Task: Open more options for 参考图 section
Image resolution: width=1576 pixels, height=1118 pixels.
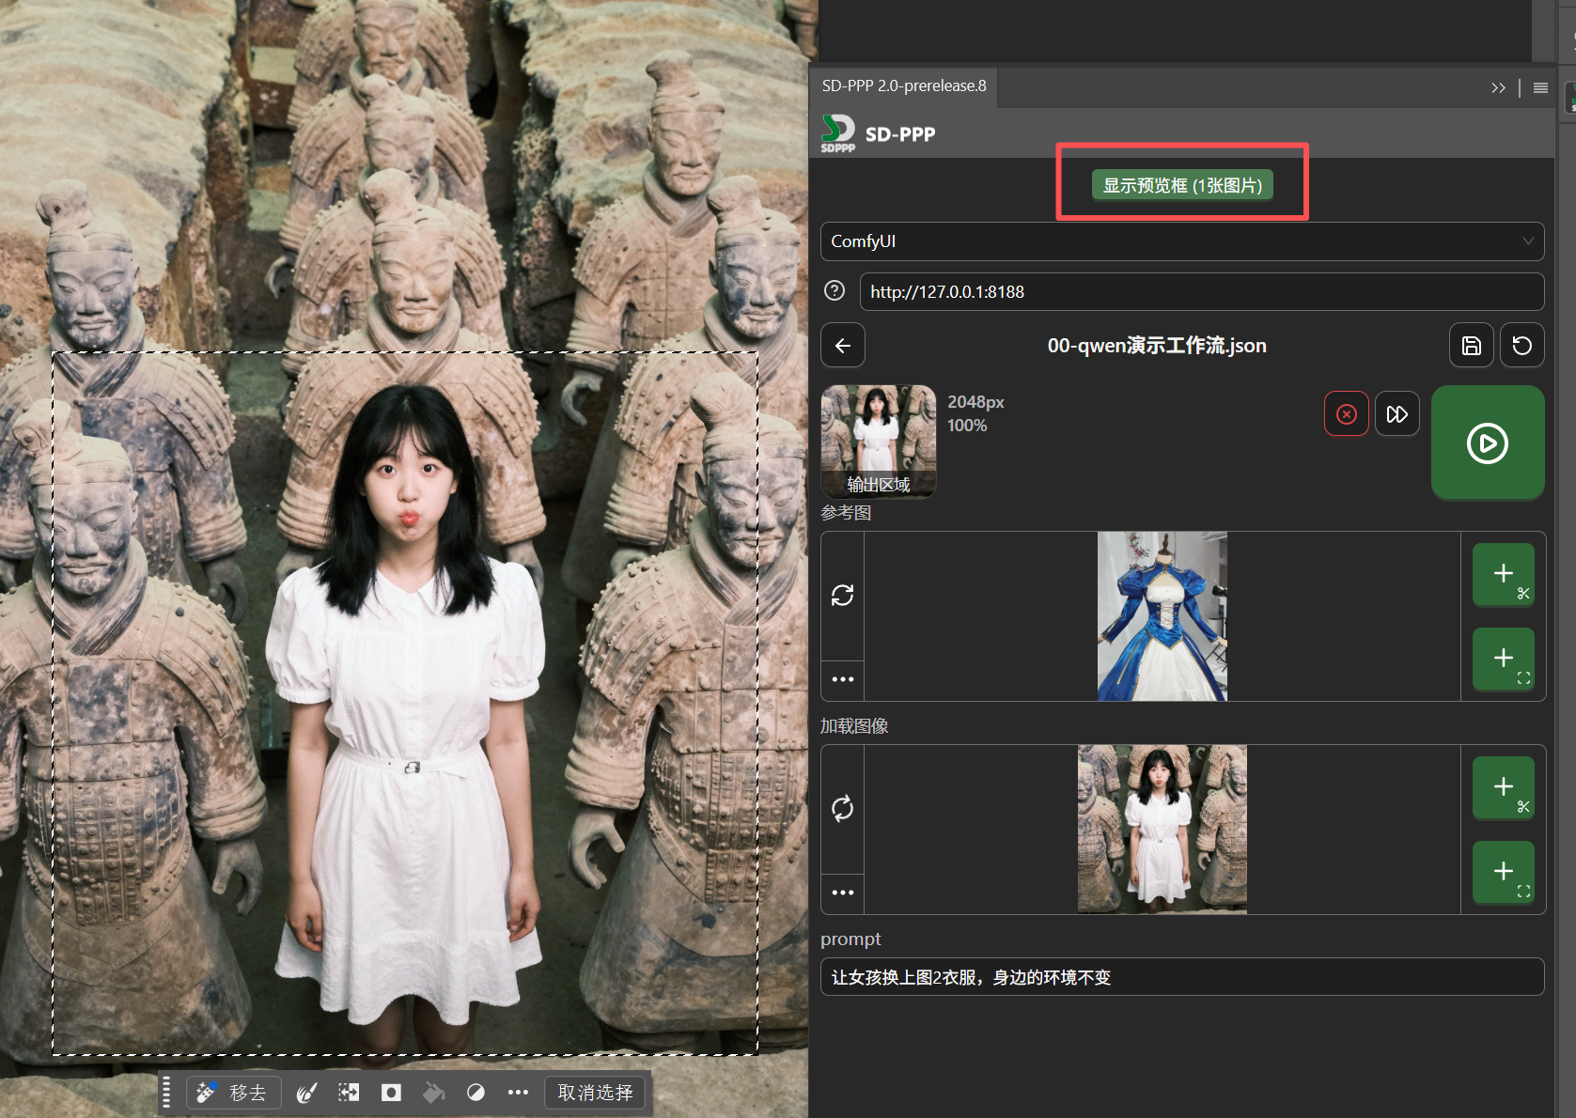Action: pos(843,678)
